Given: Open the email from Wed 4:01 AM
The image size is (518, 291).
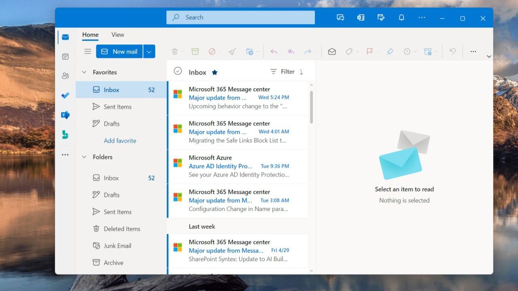Looking at the screenshot, I should click(x=238, y=132).
